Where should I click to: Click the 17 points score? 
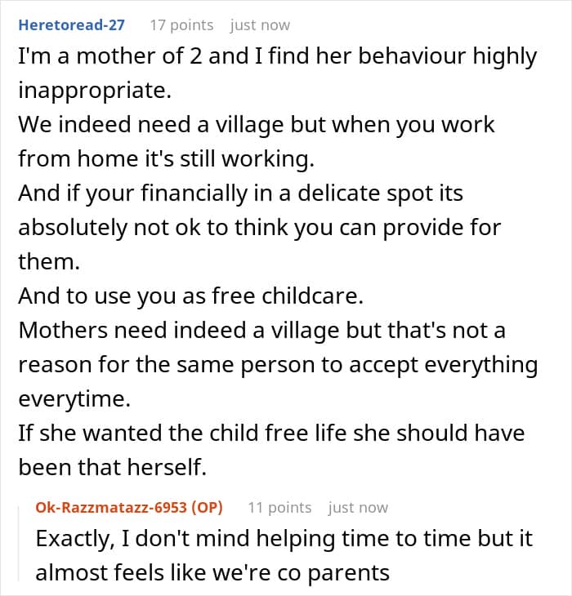click(181, 24)
